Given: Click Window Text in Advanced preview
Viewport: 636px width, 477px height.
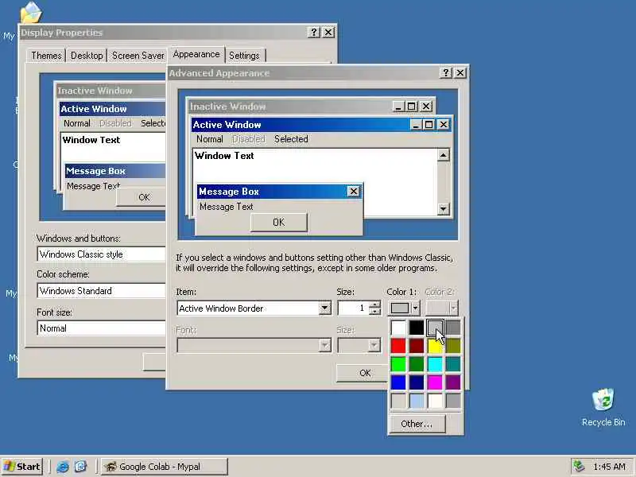Looking at the screenshot, I should [224, 156].
